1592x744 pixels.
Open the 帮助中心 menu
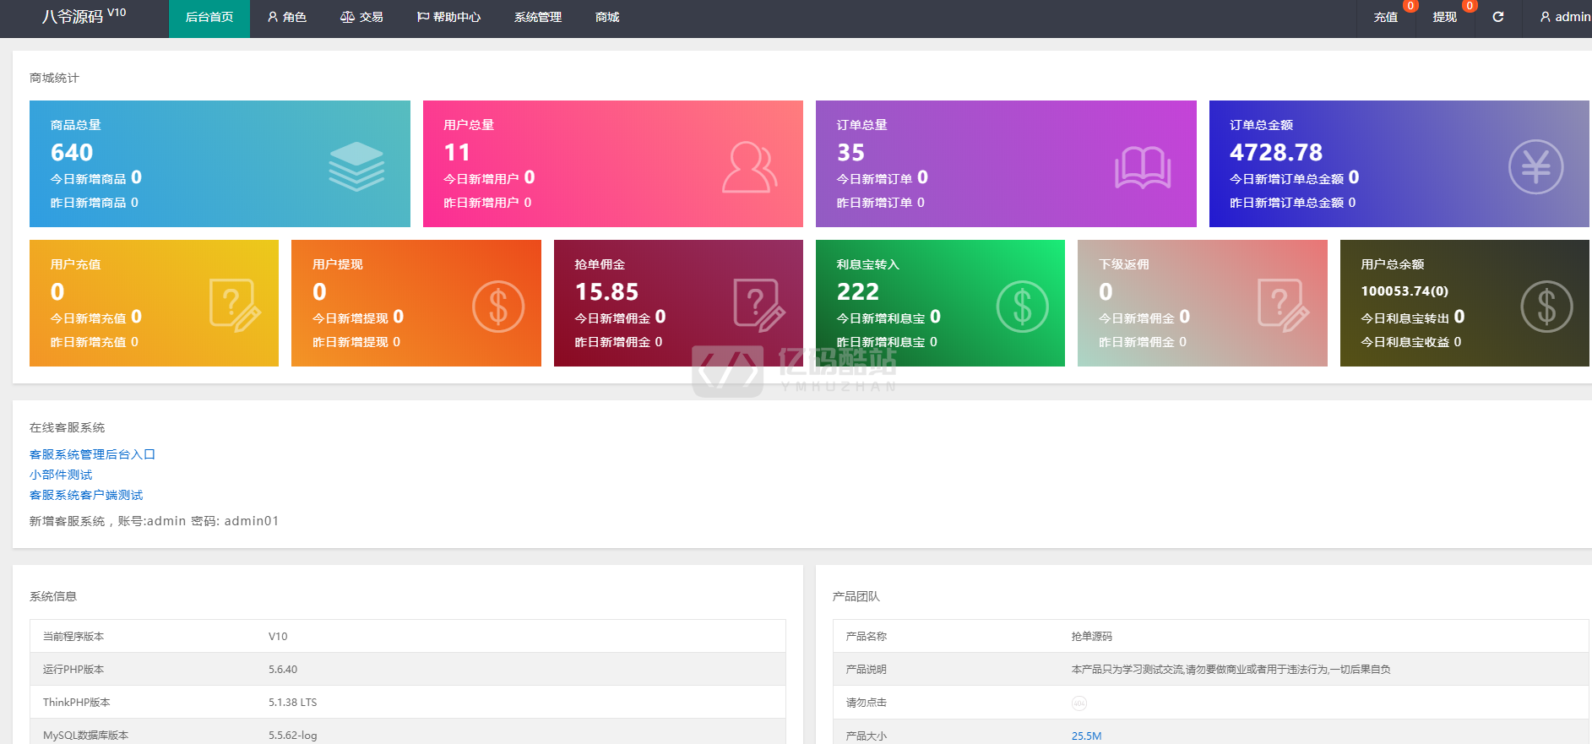(448, 17)
